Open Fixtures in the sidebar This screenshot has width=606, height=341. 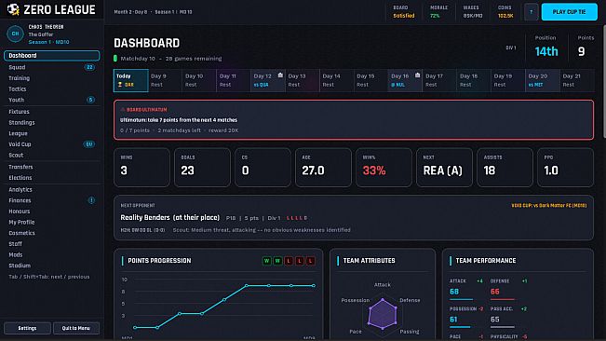pyautogui.click(x=52, y=112)
